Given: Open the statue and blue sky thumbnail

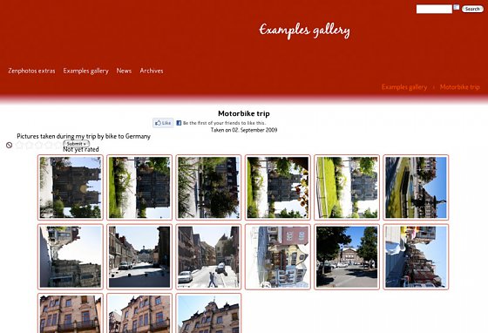Looking at the screenshot, I should pos(416,187).
